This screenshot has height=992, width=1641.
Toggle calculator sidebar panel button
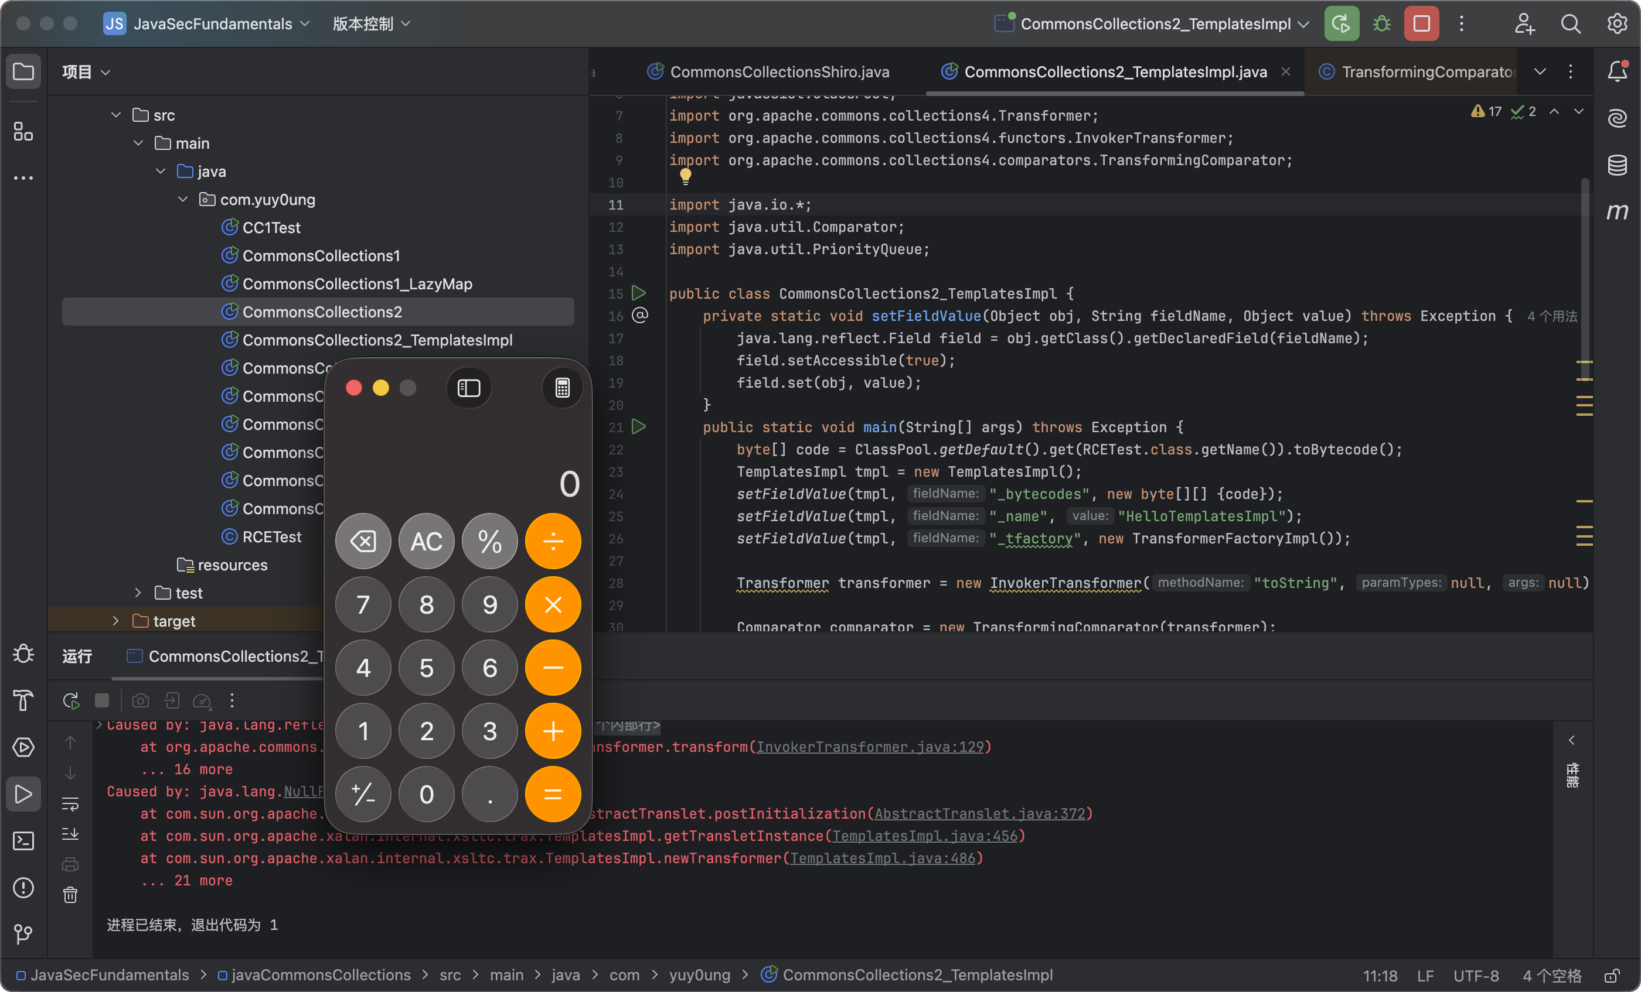(469, 388)
